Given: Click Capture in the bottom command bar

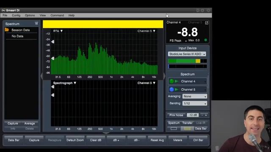Looking at the screenshot, I should point(34,140).
